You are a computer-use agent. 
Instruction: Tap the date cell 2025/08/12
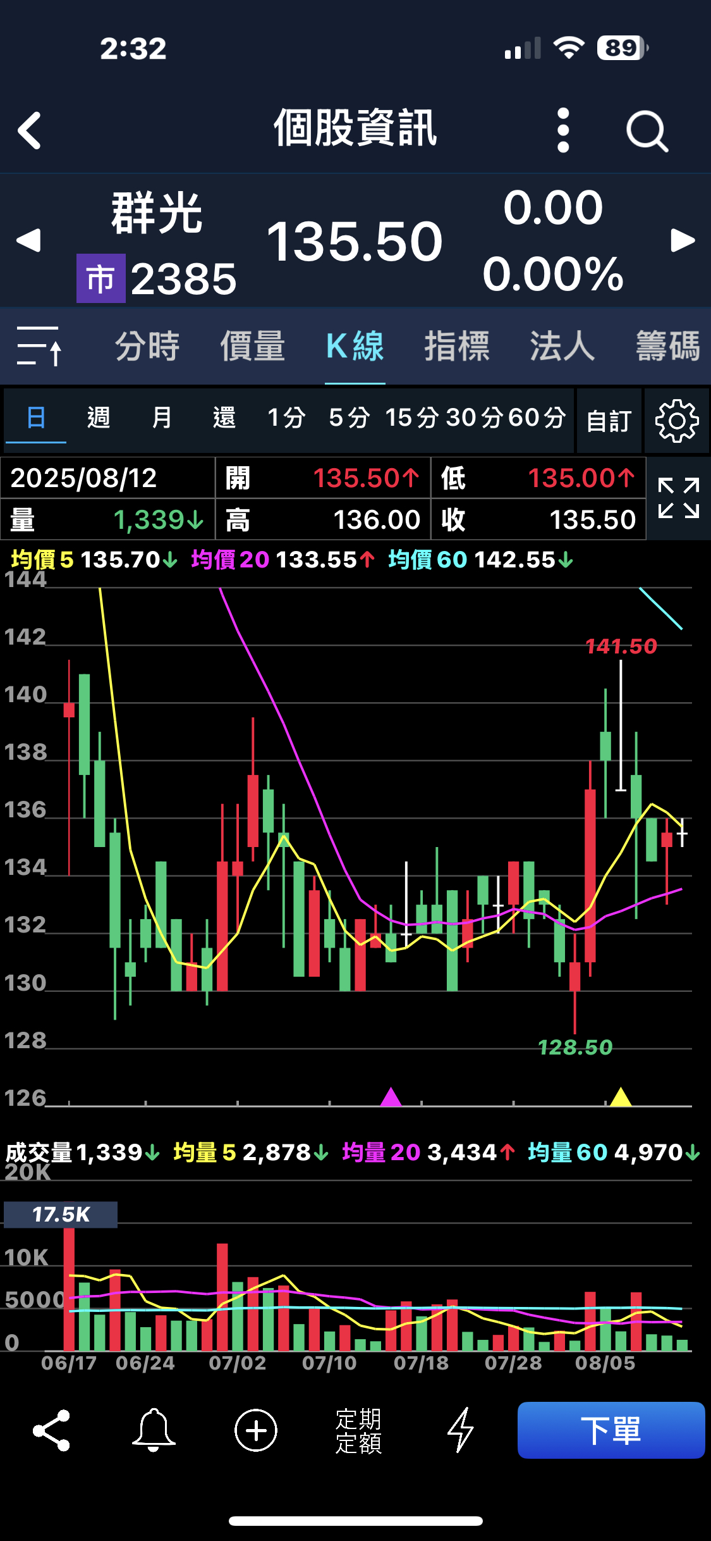coord(108,478)
